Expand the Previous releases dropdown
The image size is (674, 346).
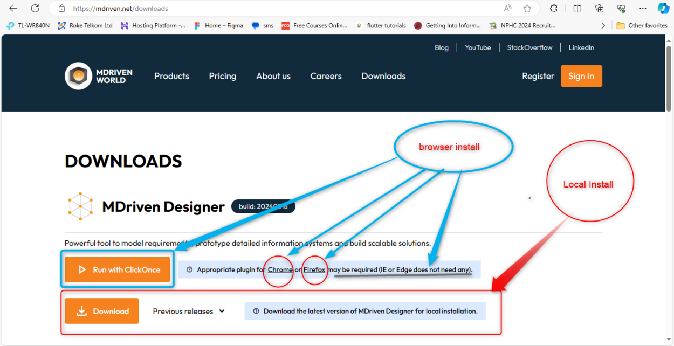click(x=189, y=311)
